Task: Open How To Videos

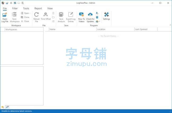Action: (82, 17)
